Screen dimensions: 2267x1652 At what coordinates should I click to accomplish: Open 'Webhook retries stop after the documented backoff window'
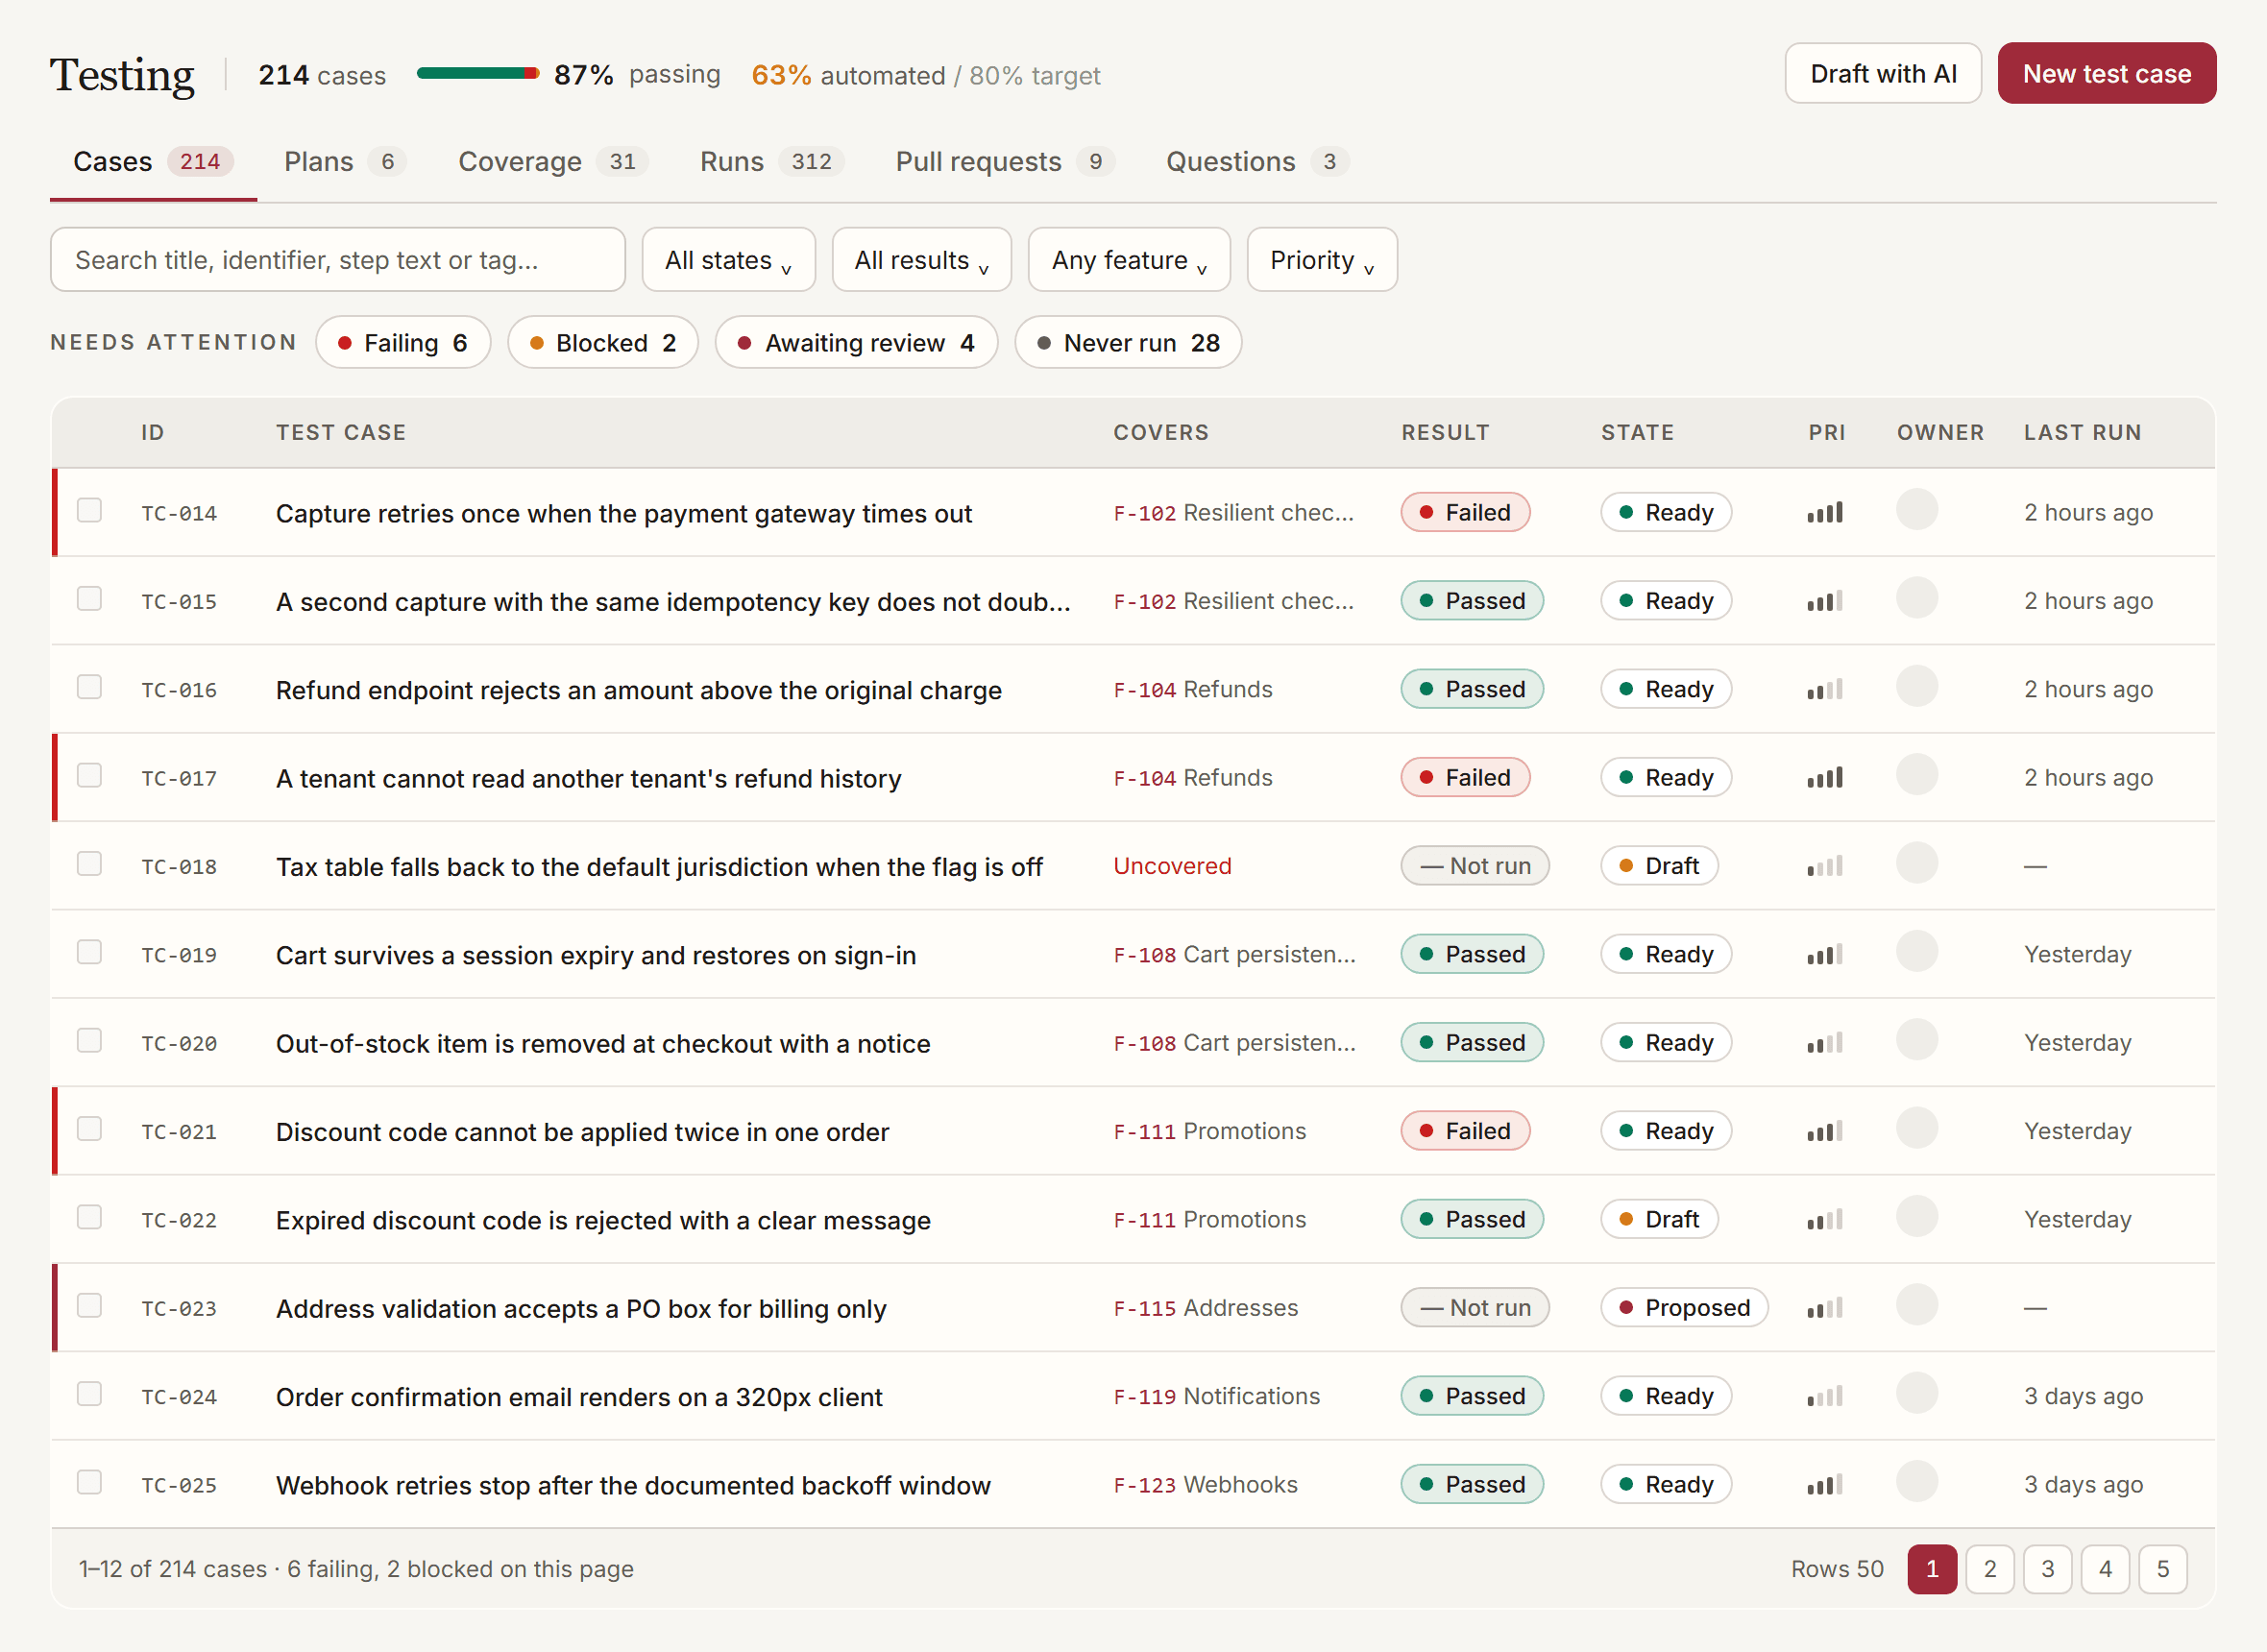(633, 1485)
